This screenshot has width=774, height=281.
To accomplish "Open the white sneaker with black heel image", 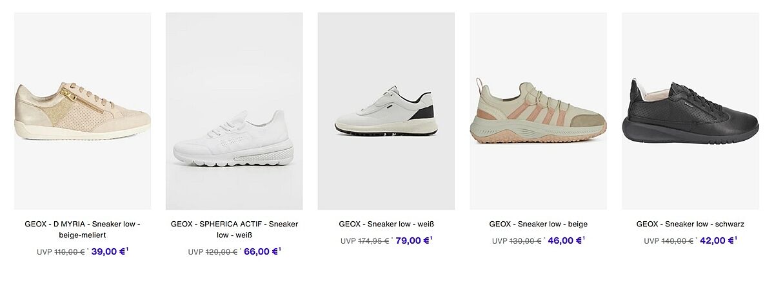I will pyautogui.click(x=386, y=111).
